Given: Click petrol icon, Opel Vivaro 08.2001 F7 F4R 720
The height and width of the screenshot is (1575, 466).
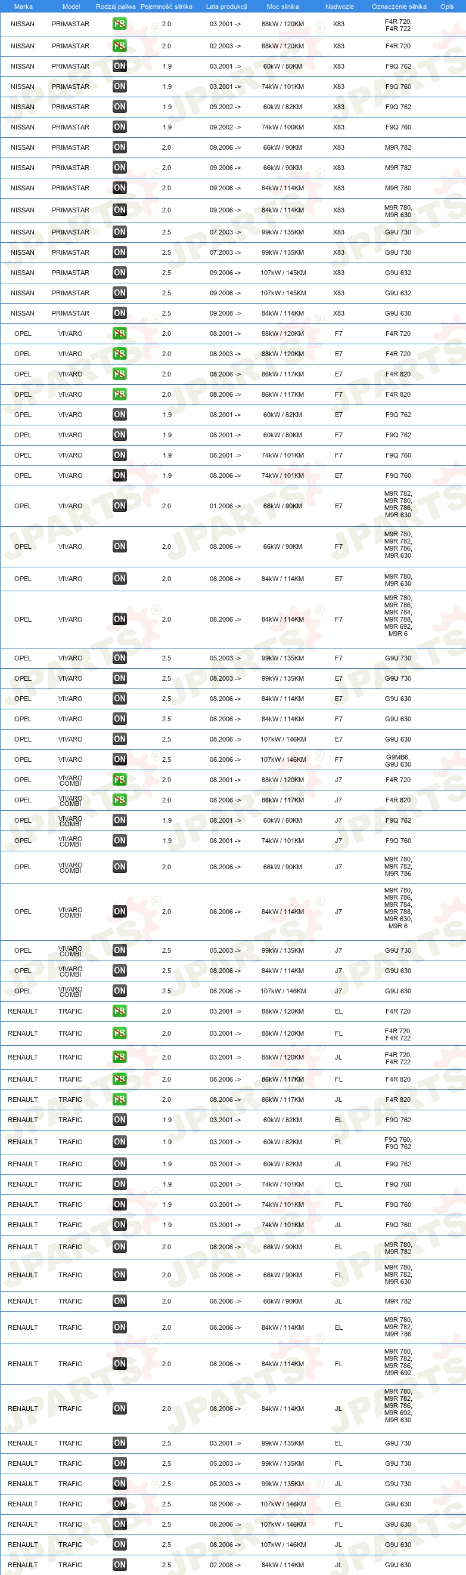Looking at the screenshot, I should pyautogui.click(x=120, y=333).
